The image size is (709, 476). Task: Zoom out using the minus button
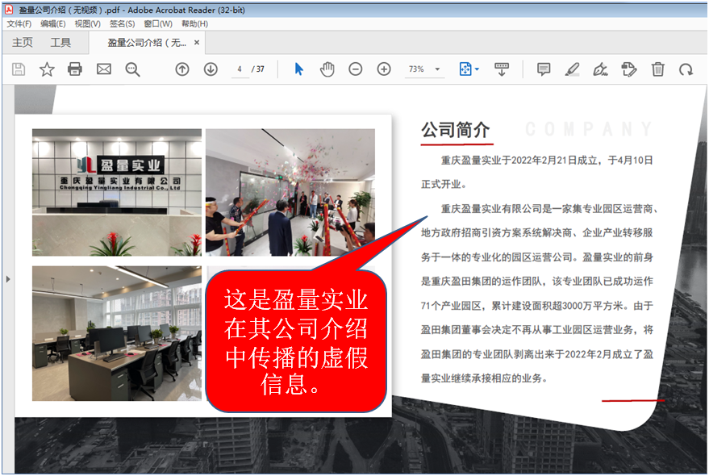click(x=356, y=69)
